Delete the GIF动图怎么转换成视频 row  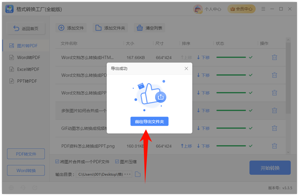pos(275,128)
